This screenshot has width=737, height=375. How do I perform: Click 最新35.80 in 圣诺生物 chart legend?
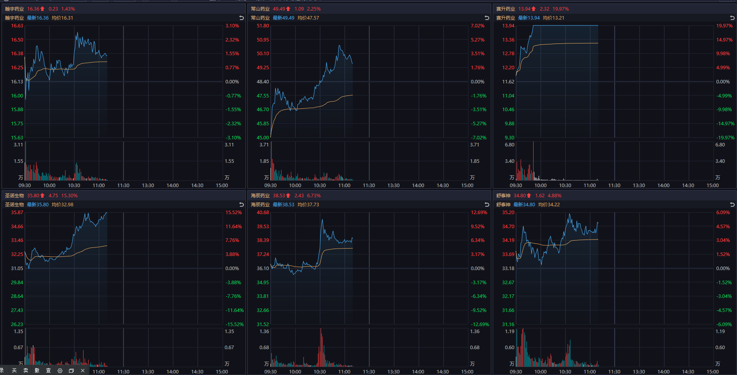tap(38, 205)
